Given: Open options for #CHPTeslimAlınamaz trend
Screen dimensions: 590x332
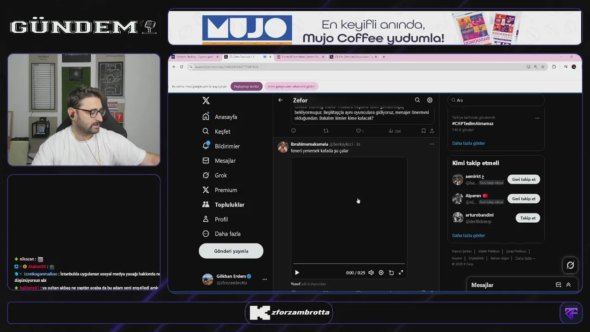Looking at the screenshot, I should pos(537,118).
